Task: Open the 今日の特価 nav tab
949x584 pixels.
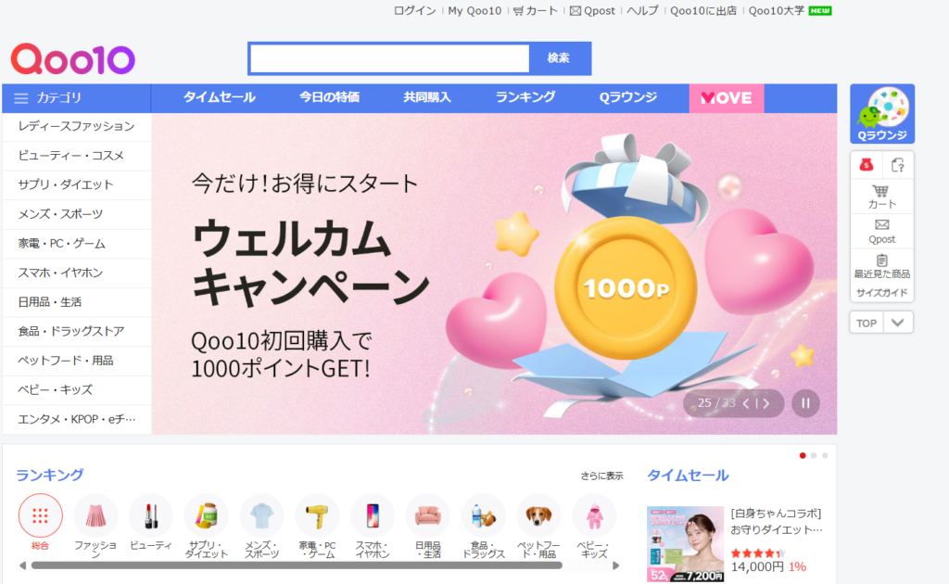Action: click(329, 97)
